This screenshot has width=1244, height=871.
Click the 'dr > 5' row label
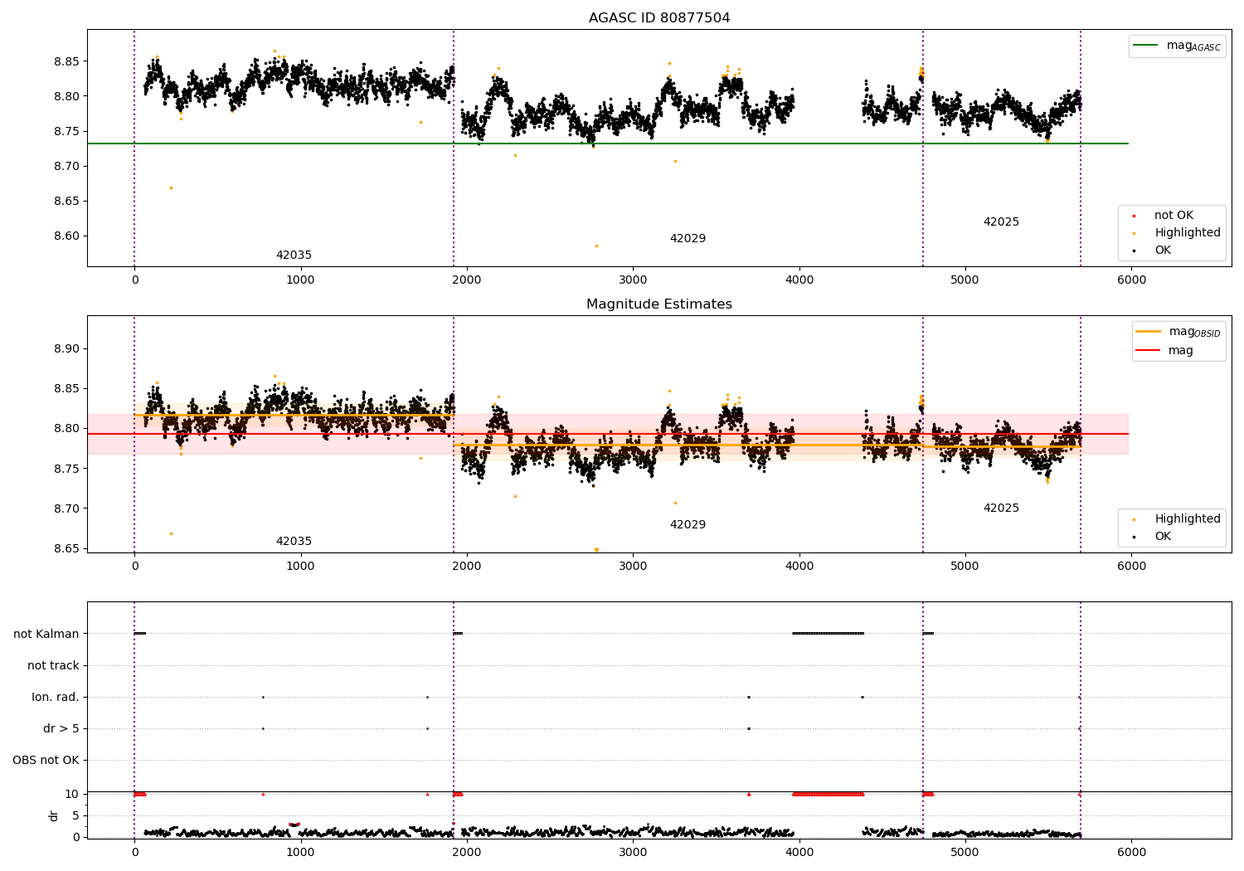click(x=61, y=729)
